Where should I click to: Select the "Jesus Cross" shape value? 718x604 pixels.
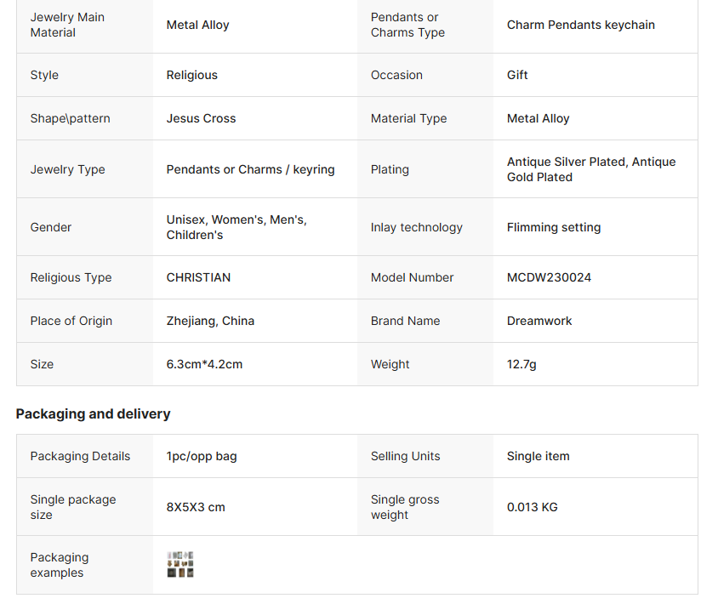pos(201,118)
